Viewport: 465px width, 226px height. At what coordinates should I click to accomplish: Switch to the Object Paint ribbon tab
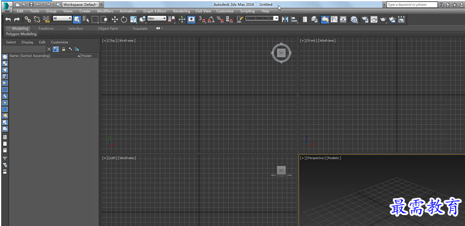click(108, 29)
